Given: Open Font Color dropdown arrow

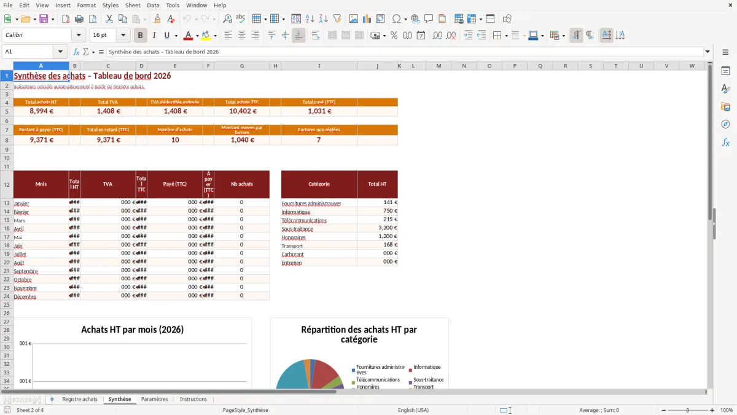Looking at the screenshot, I should (197, 36).
